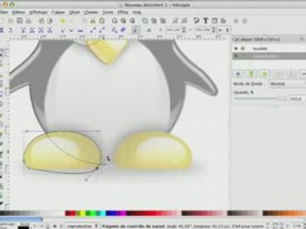Click the Paste toolbar icon

(x=102, y=21)
